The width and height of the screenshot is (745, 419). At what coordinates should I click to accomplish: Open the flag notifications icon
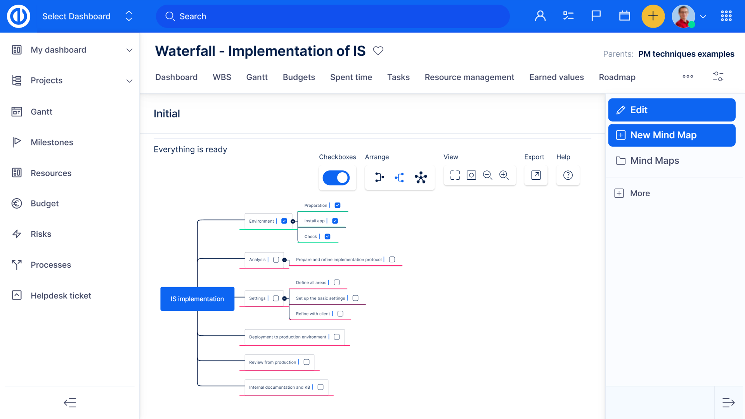coord(596,16)
